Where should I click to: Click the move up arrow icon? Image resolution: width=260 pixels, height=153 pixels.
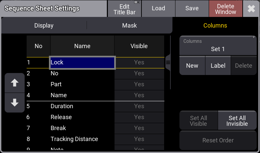[x=15, y=83]
